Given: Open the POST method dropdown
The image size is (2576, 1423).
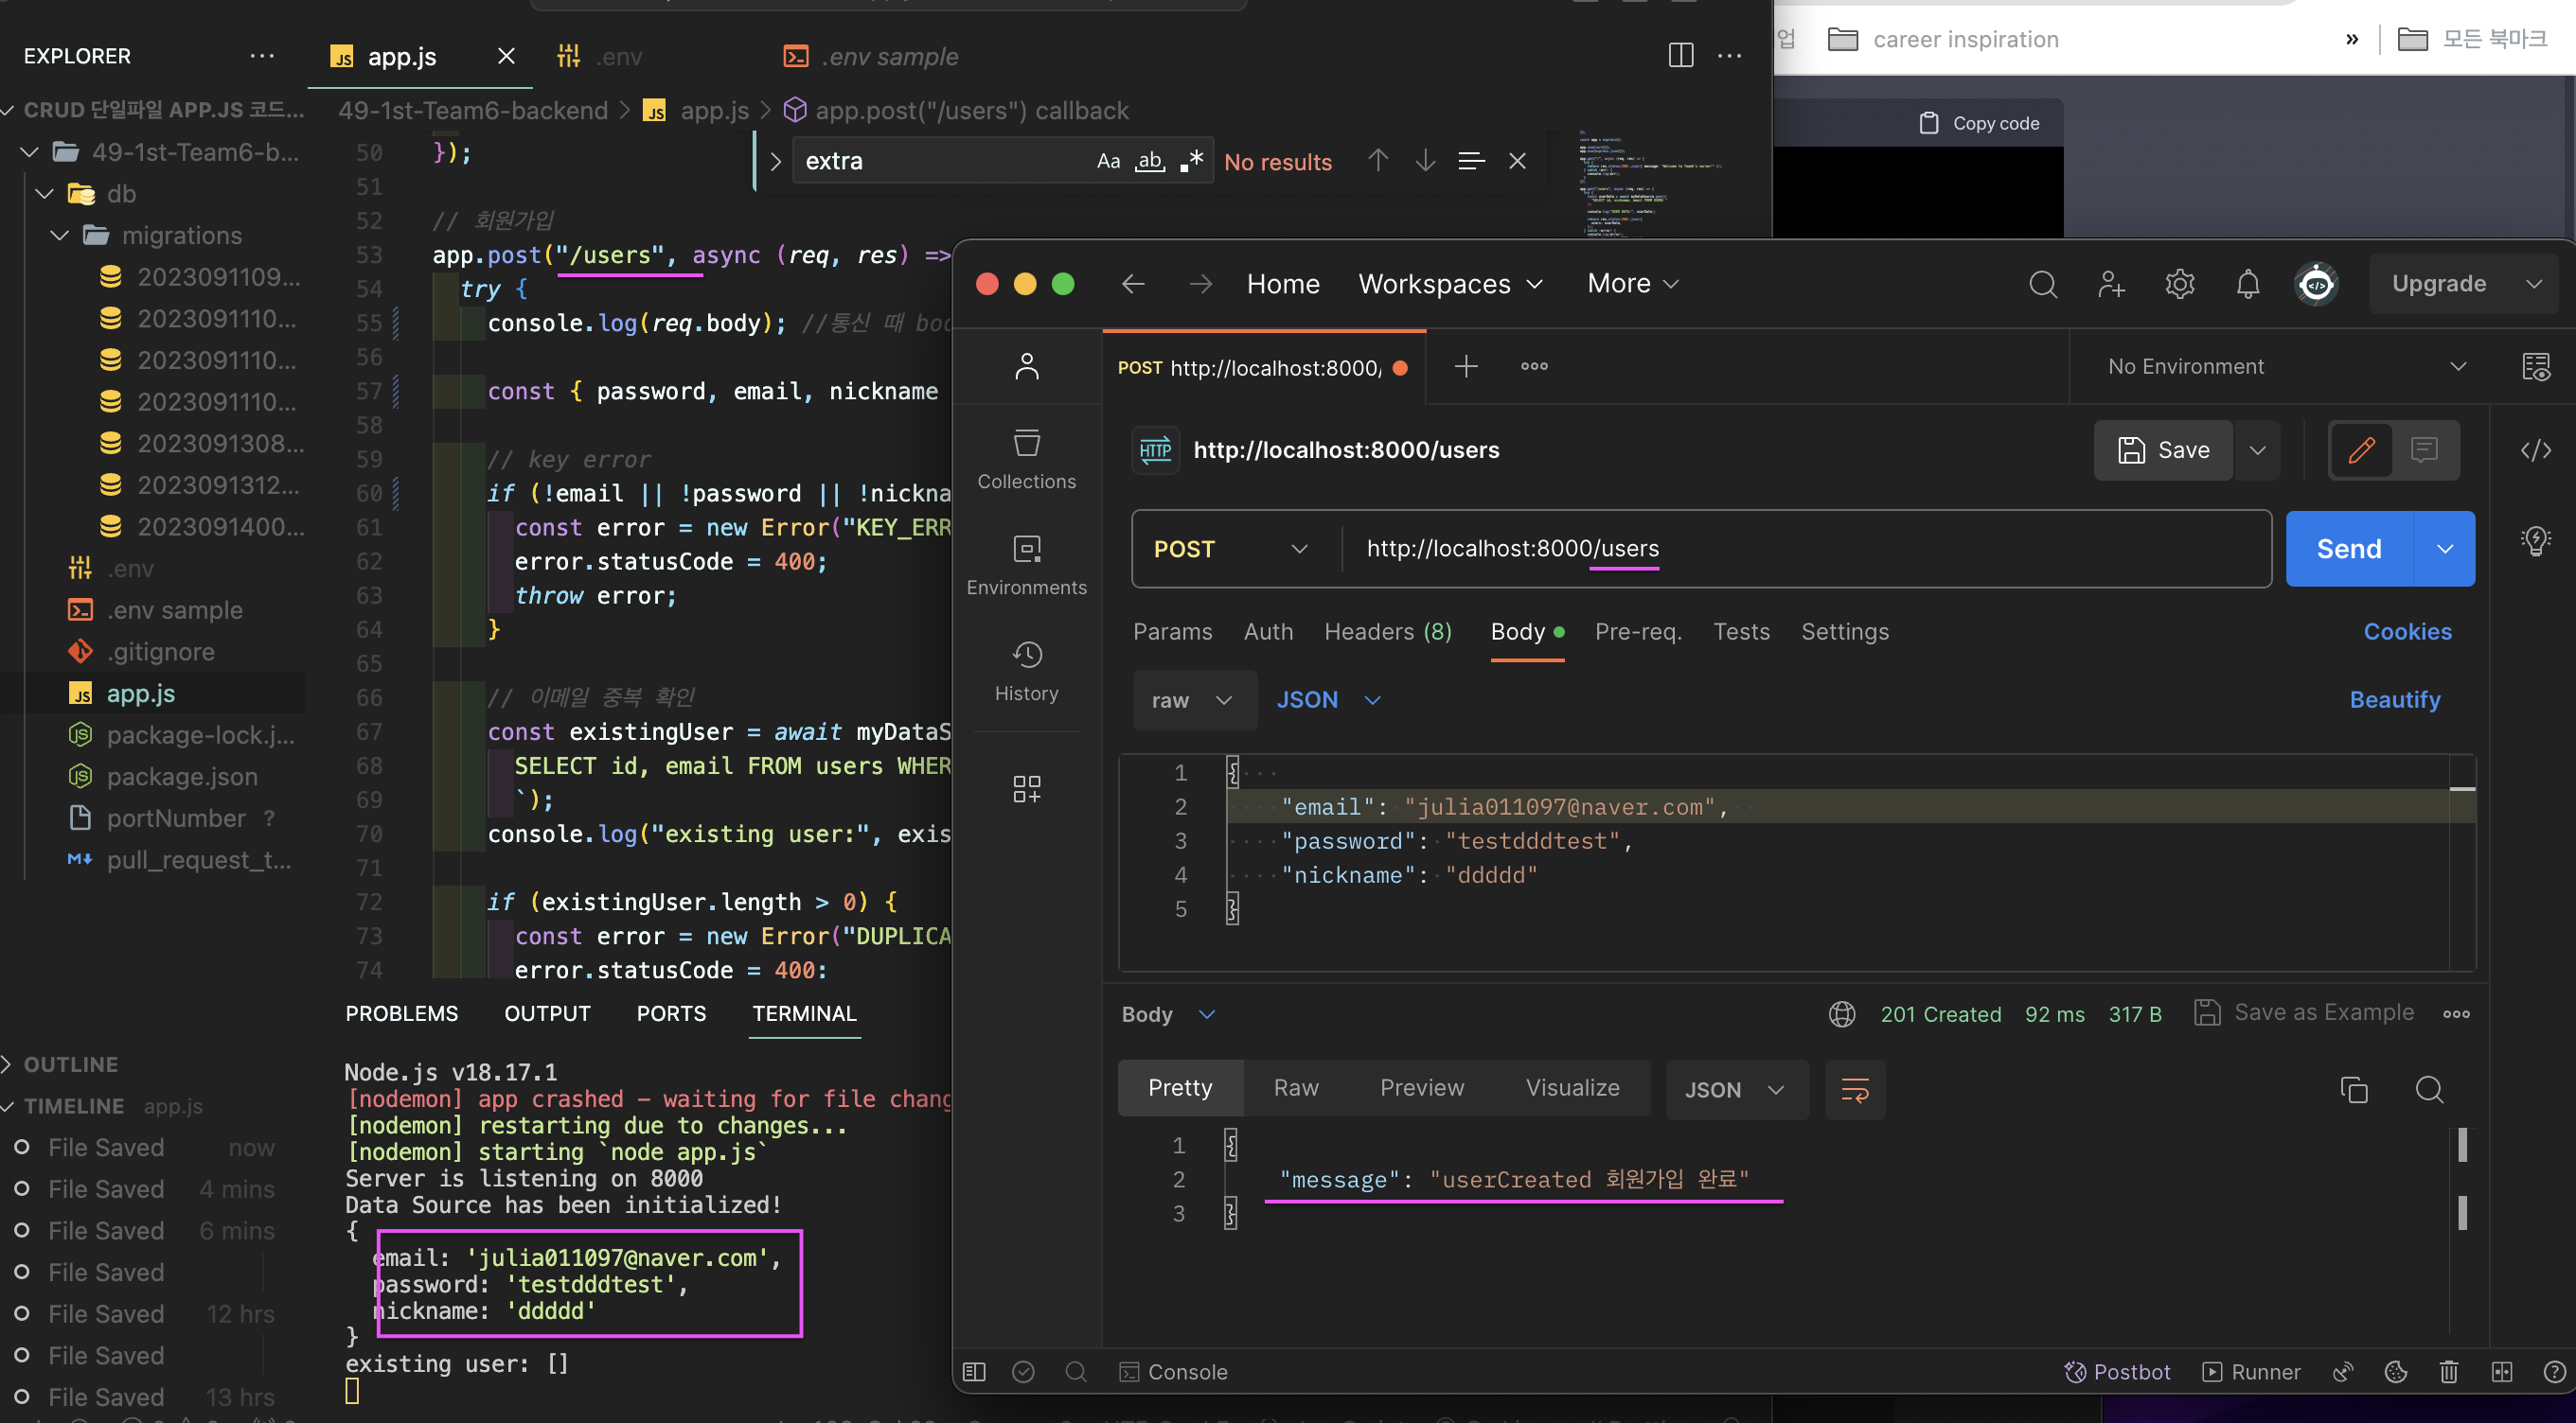Looking at the screenshot, I should coord(1231,549).
